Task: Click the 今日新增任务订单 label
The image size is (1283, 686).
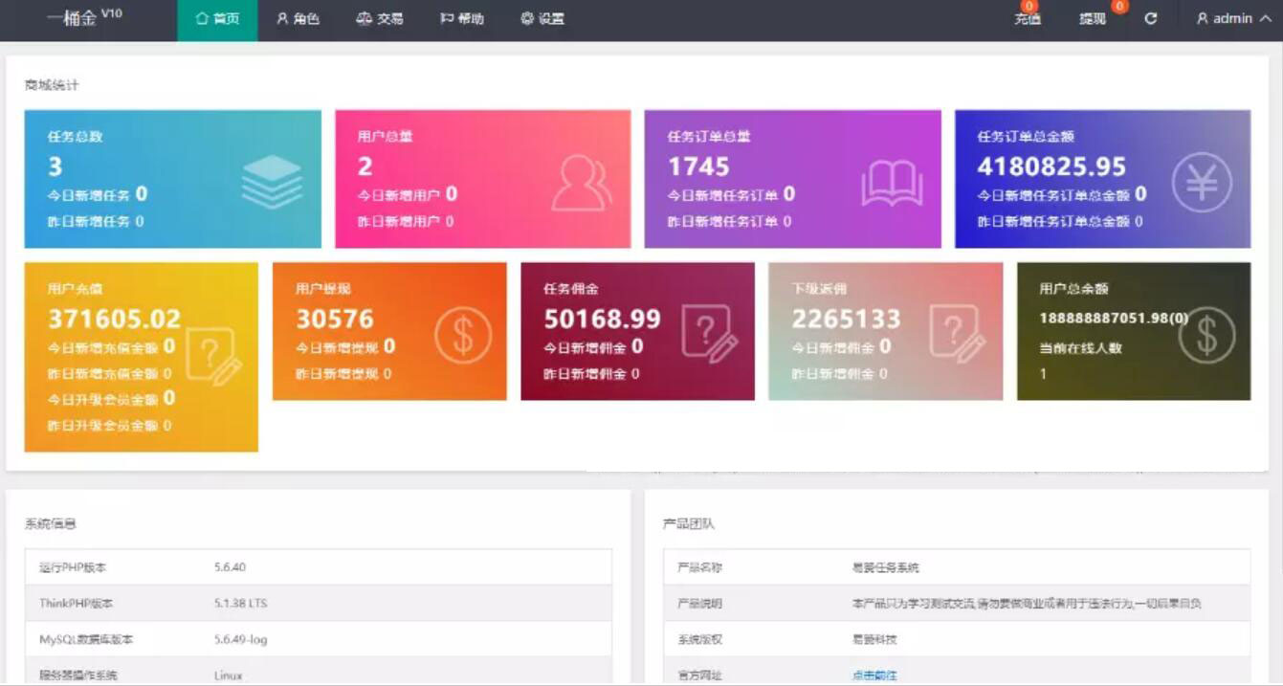Action: 722,195
